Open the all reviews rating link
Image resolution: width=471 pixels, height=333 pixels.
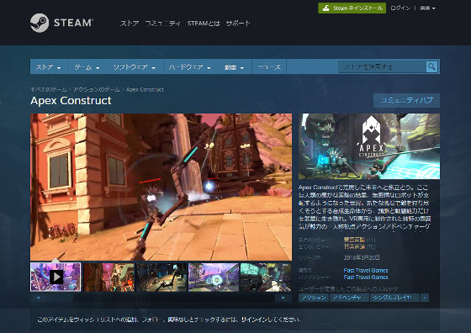(x=354, y=246)
